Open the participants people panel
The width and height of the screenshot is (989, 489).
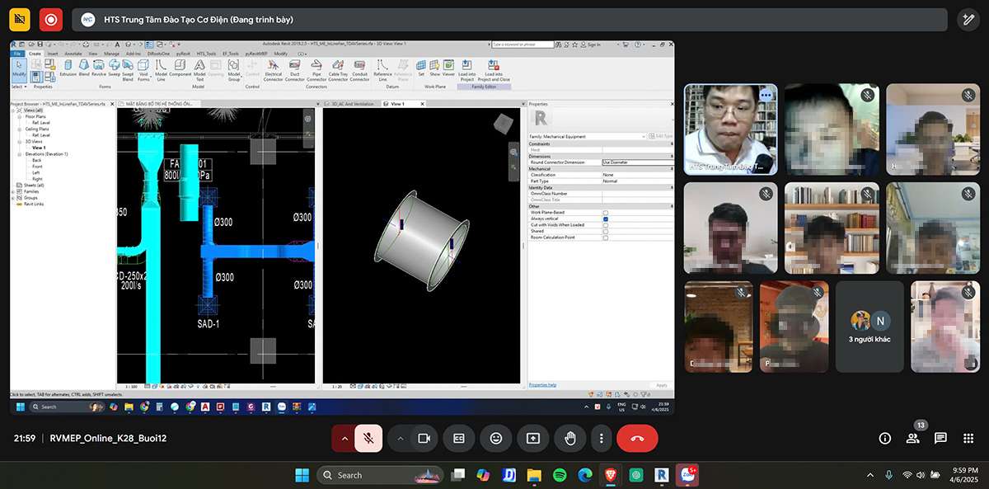tap(913, 439)
